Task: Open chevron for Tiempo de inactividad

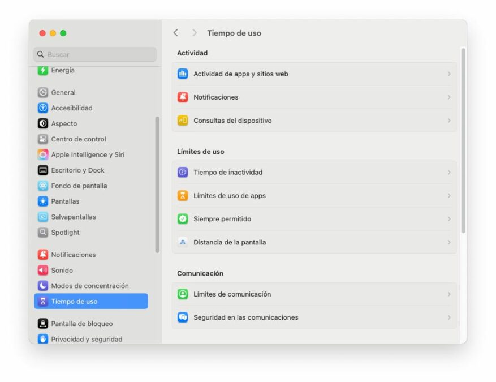Action: pyautogui.click(x=449, y=172)
